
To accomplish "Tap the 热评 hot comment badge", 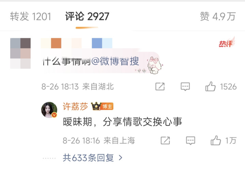I will coord(227,42).
